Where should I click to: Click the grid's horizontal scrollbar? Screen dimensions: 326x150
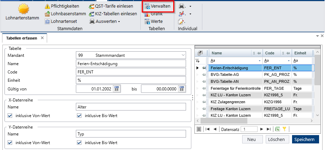coord(224,121)
